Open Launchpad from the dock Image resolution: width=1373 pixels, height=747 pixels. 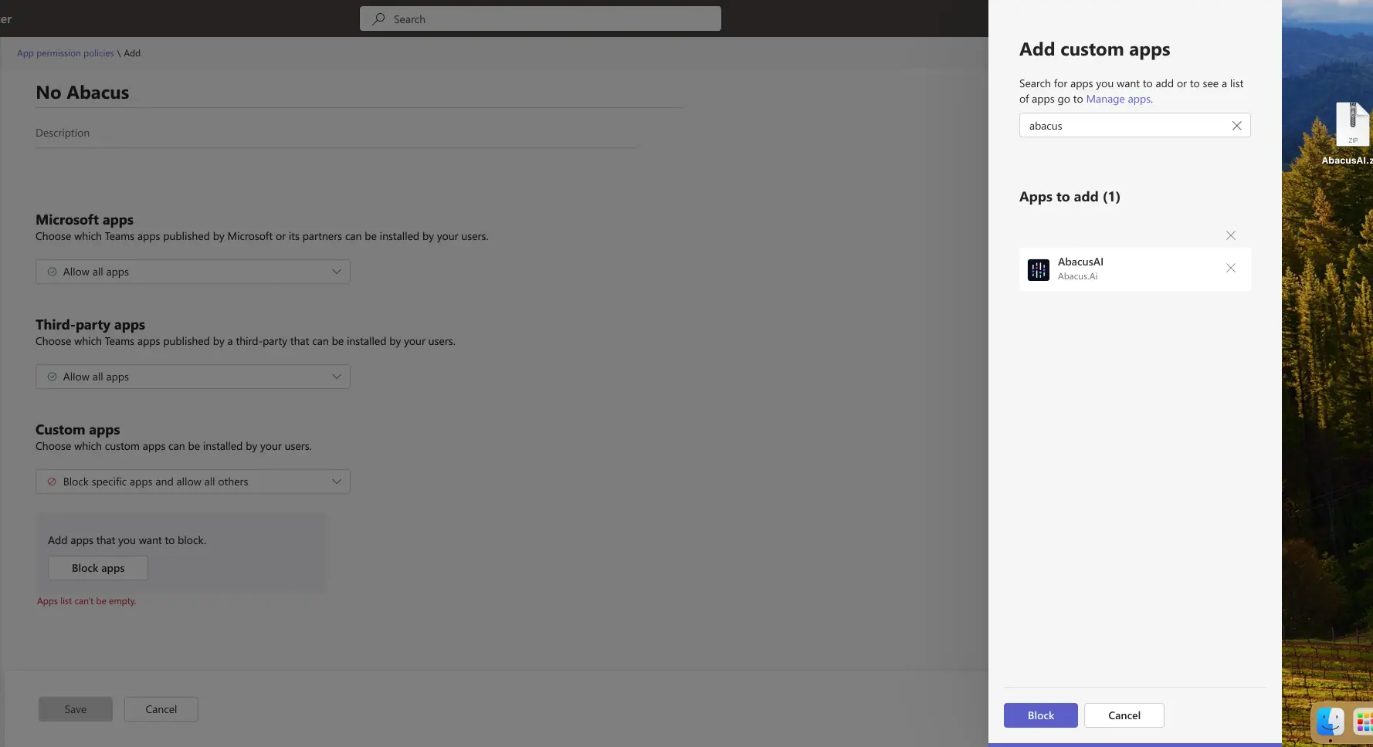click(1364, 722)
